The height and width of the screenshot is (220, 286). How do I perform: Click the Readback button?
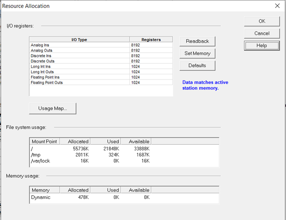[x=198, y=41]
